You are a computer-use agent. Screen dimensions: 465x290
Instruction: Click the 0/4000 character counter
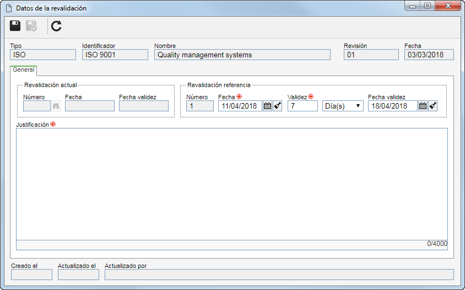pyautogui.click(x=437, y=244)
